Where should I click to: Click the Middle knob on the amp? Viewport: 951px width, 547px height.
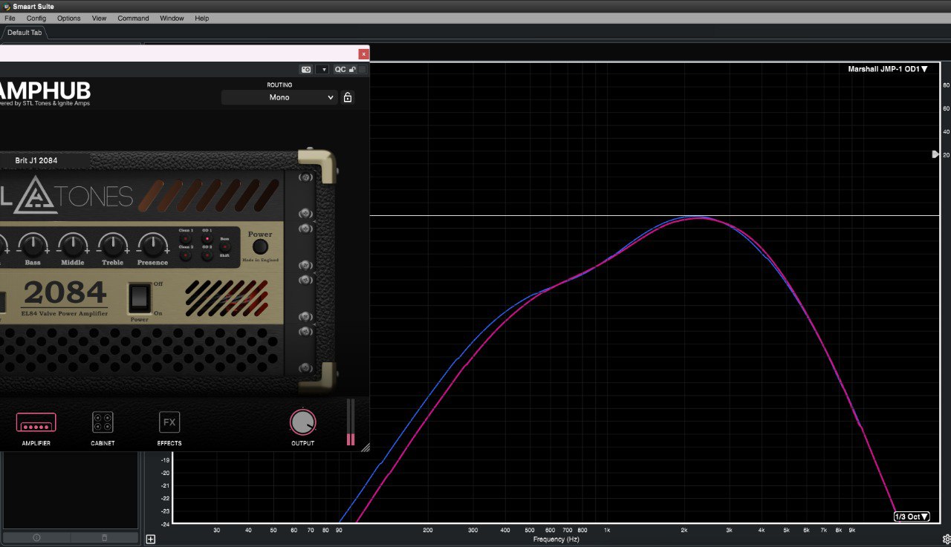coord(72,244)
